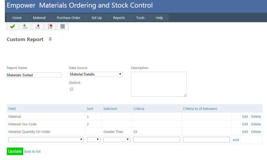Click the green checkmark toolbar icon
Screen dimensions: 267x160
(12, 27)
